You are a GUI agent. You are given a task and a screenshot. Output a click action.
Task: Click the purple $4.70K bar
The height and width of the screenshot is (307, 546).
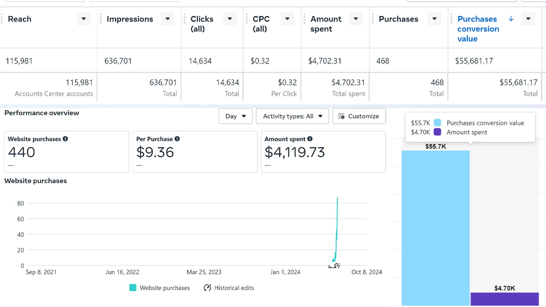click(504, 299)
